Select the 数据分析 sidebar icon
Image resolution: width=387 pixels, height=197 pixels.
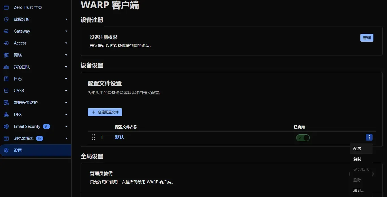coord(6,19)
